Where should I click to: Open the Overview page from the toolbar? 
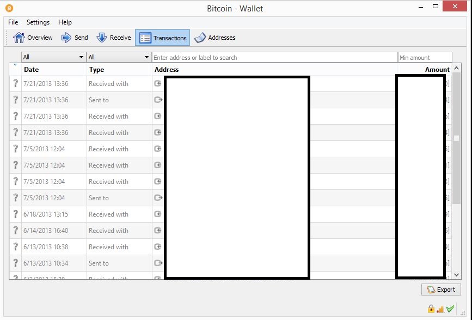[33, 38]
